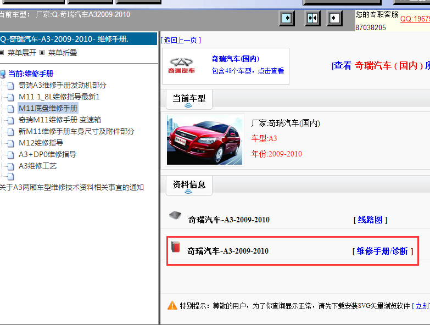Open M11 1_8L维修指导最新1 document
This screenshot has height=325, width=430.
click(59, 97)
